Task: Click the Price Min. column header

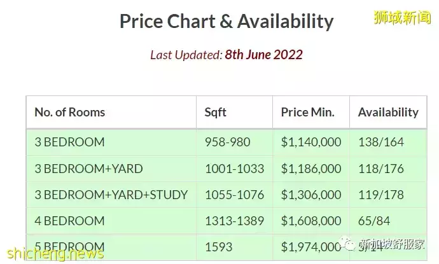Action: tap(307, 113)
